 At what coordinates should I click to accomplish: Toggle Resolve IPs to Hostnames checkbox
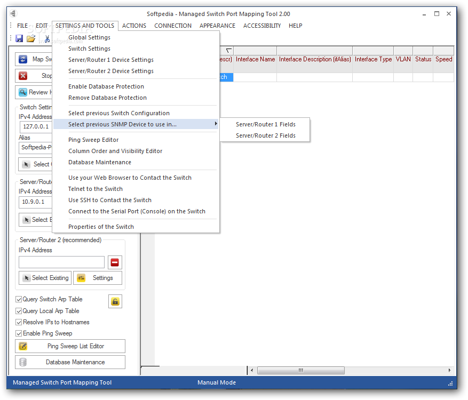pos(19,322)
